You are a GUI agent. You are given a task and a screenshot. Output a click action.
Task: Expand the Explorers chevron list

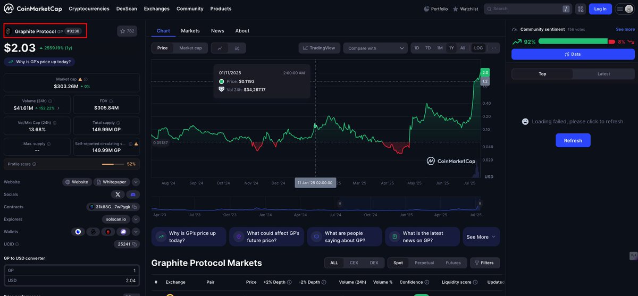pos(136,219)
